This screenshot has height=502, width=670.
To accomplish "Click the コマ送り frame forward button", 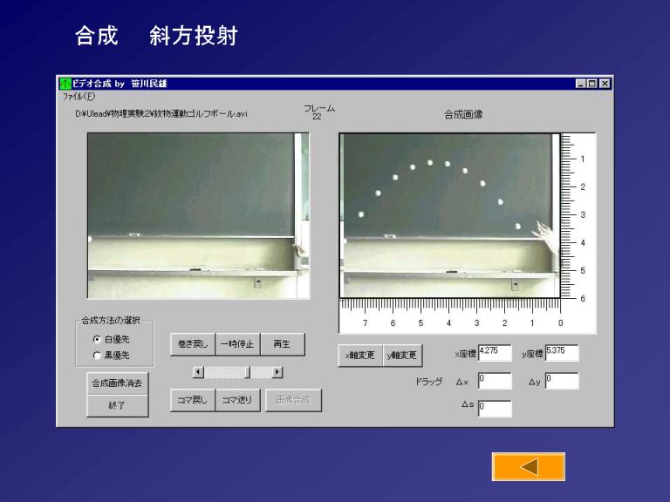I will click(237, 400).
